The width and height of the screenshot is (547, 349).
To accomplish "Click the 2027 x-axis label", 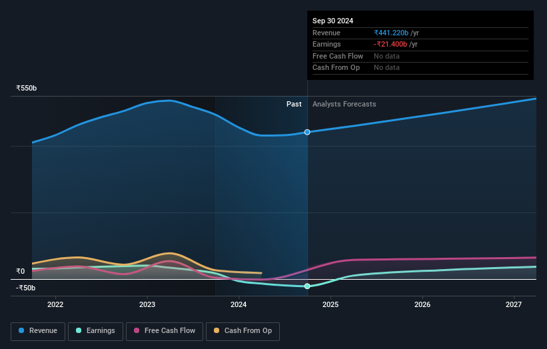I will pyautogui.click(x=514, y=305).
